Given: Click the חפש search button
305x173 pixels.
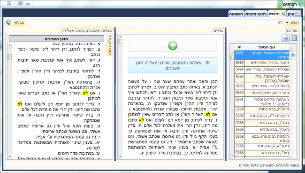Looking at the screenshot, I should [295, 23].
